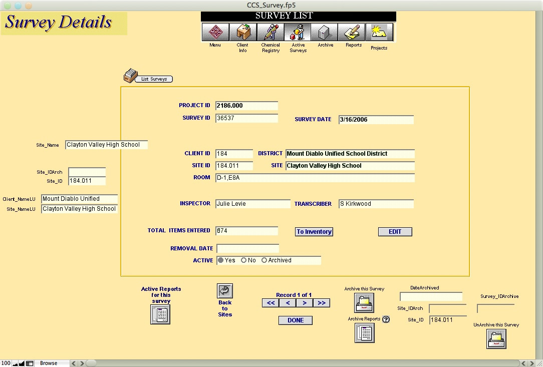
Task: Click the TOTAL ITEMS ENTERED field
Action: click(246, 231)
